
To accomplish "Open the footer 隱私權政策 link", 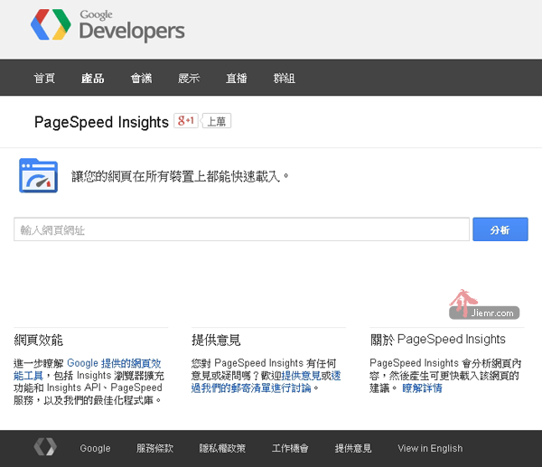I will (x=222, y=448).
